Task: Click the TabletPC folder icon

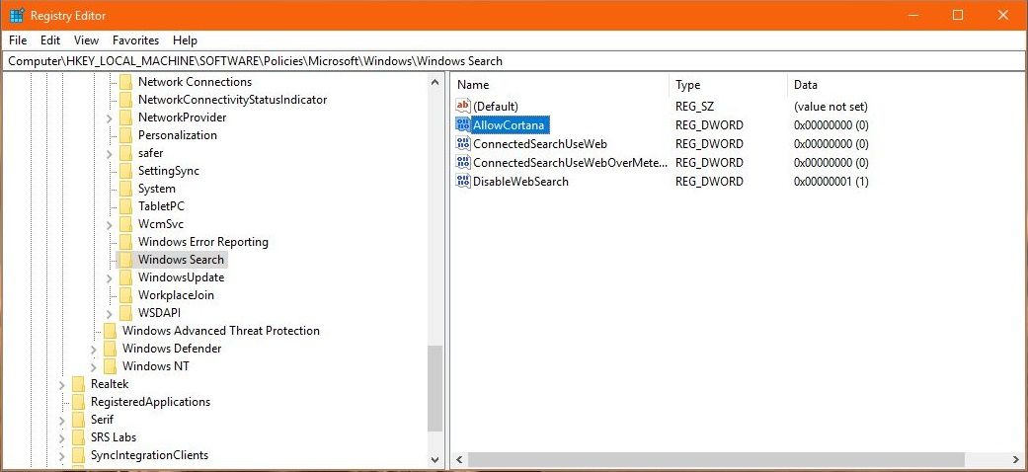Action: click(x=125, y=205)
